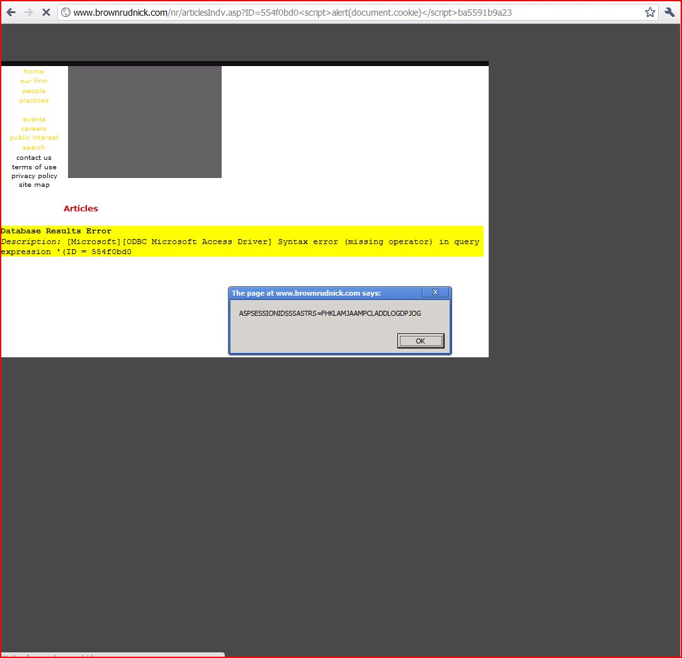
Task: Open the site map link
Action: pos(34,185)
